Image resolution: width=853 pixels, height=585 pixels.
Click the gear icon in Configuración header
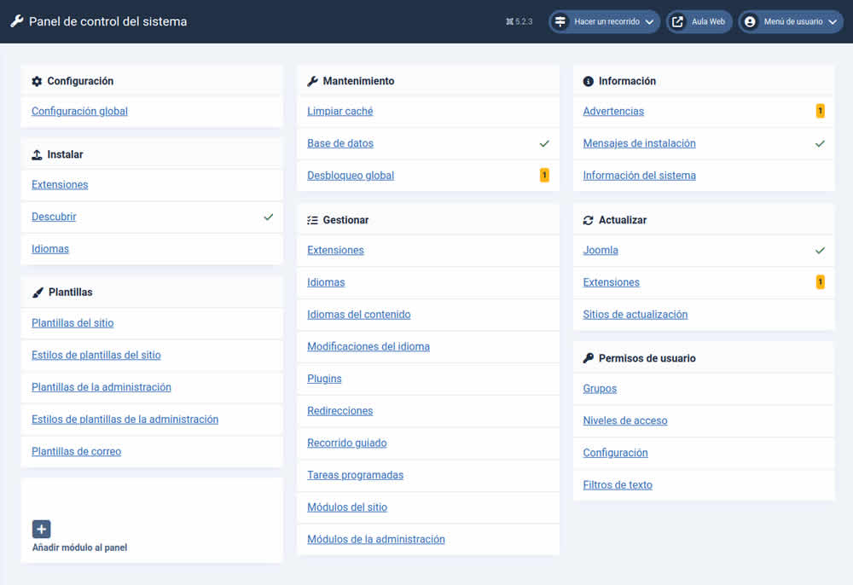coord(37,81)
